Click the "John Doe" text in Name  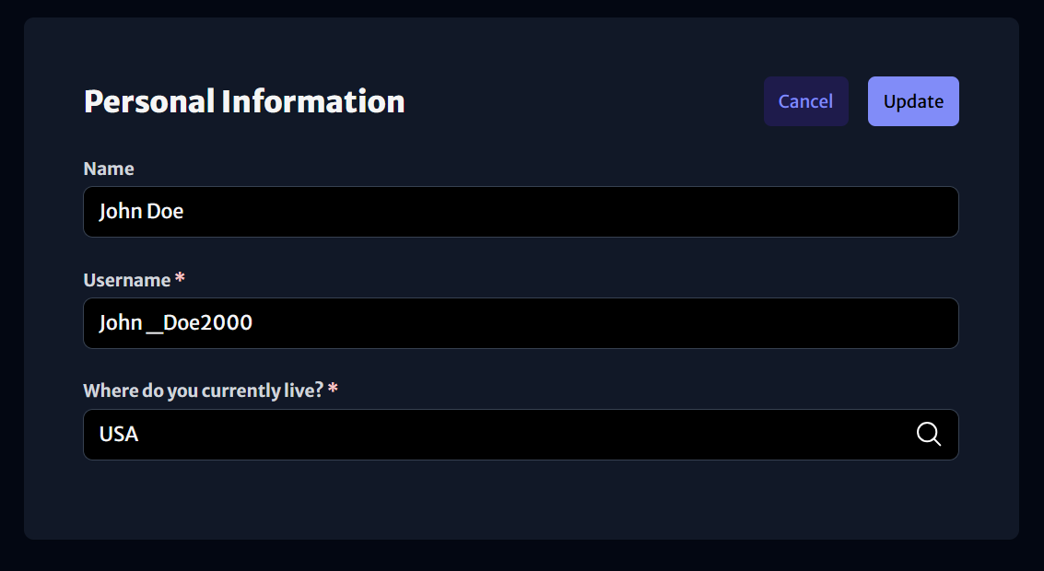(141, 211)
